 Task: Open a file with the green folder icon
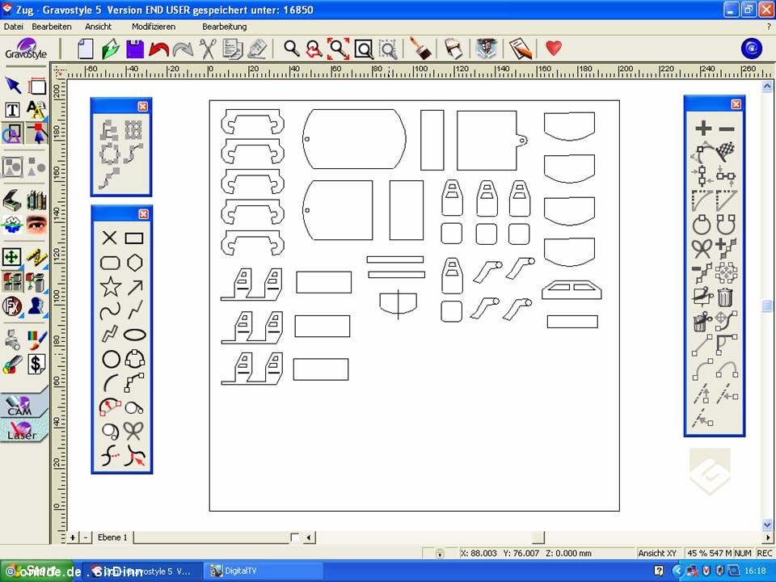(x=111, y=49)
